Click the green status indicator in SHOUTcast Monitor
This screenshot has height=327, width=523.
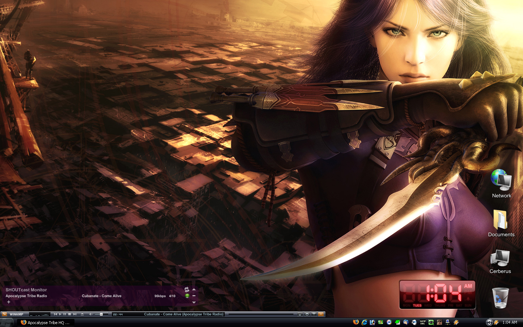187,296
